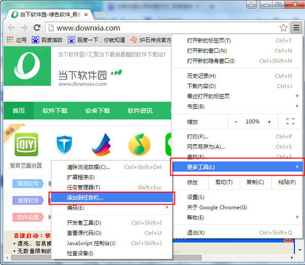
Task: Decrease zoom with the minus button
Action: 236,122
